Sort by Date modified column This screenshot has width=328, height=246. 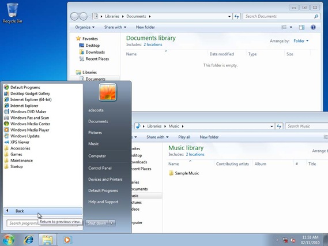point(222,54)
